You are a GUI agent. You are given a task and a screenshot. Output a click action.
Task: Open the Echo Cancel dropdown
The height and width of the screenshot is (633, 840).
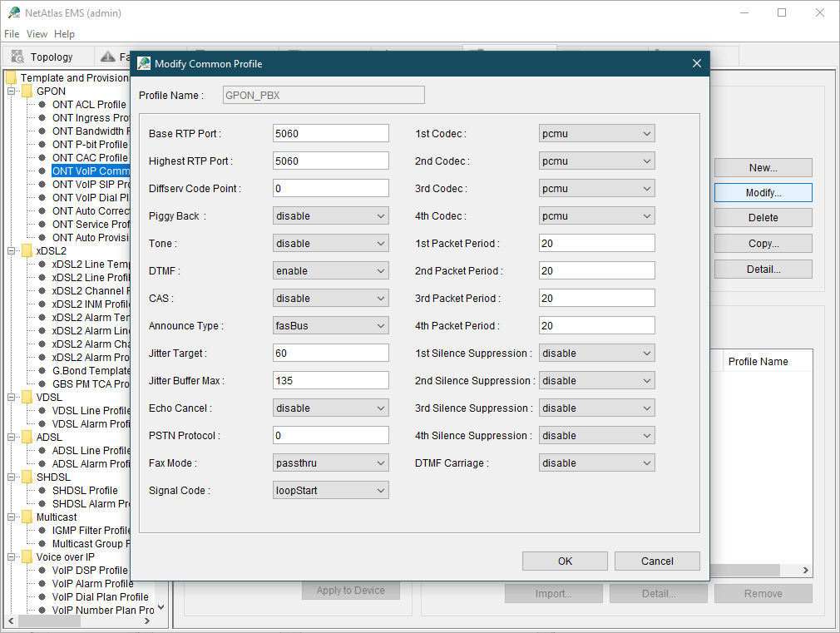pos(330,408)
